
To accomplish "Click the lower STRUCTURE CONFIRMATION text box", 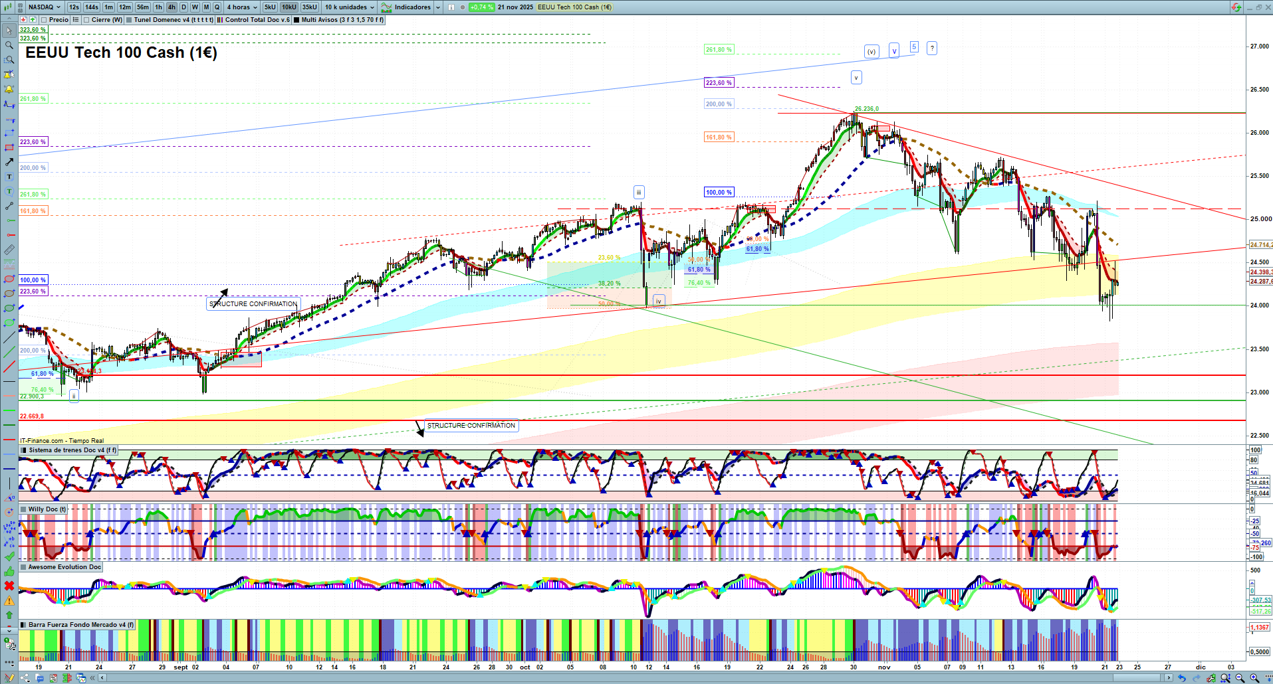I will click(x=471, y=426).
